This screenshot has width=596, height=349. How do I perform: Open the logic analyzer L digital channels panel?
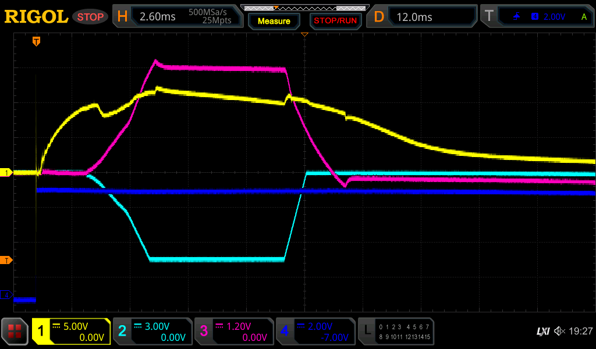(x=396, y=332)
